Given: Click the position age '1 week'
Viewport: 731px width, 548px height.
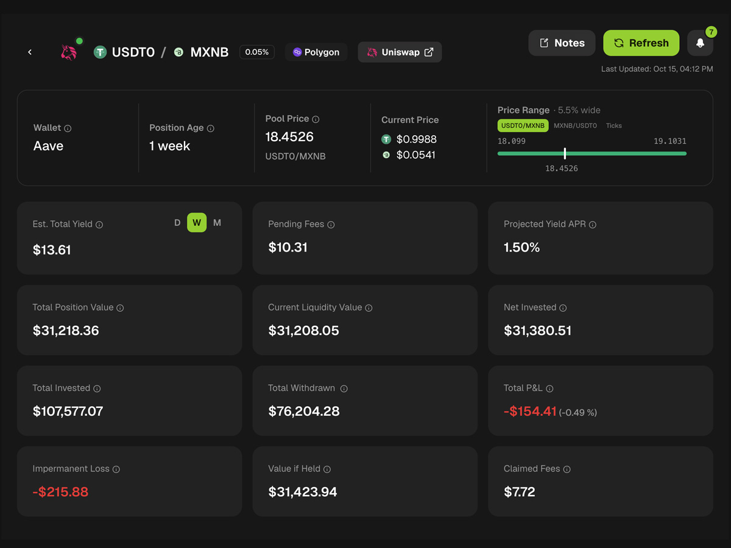Looking at the screenshot, I should tap(169, 146).
